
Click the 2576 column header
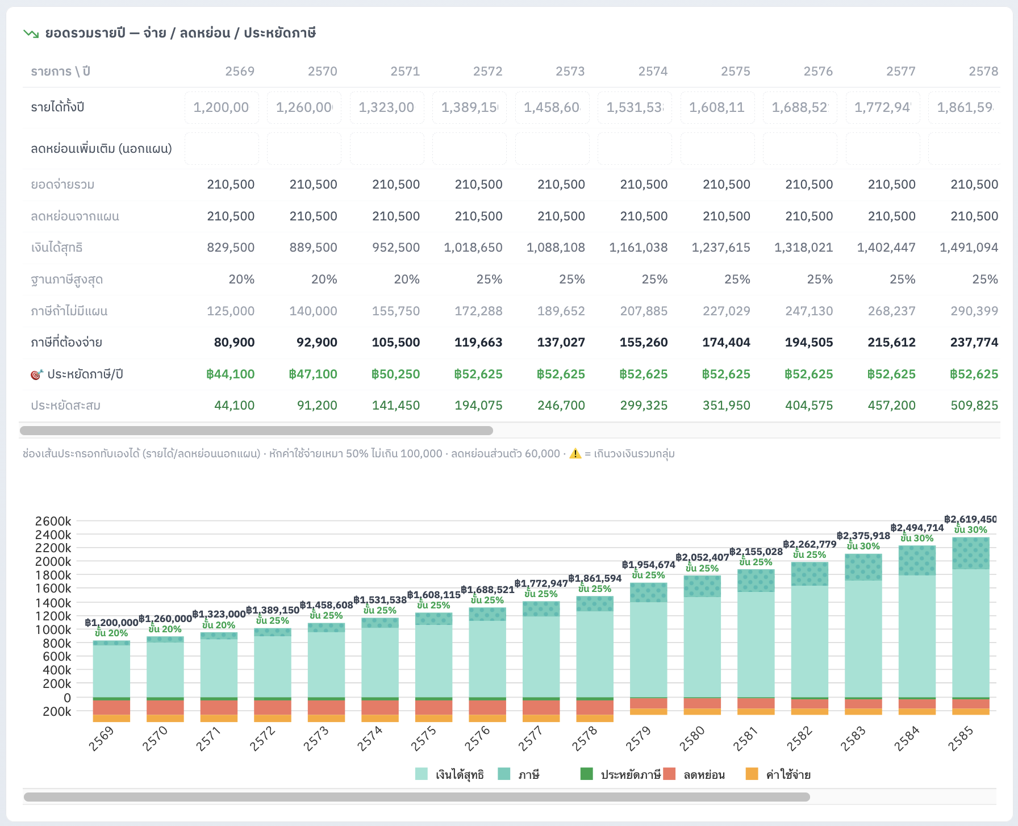coord(818,72)
